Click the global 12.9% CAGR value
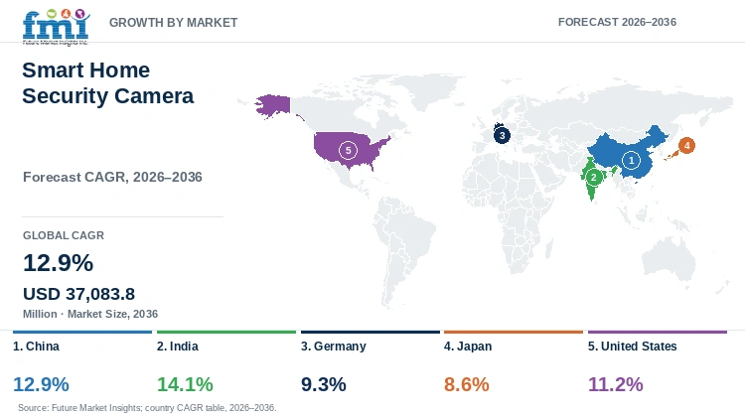 point(58,263)
